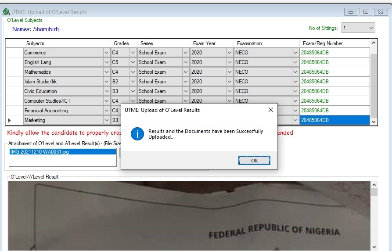This screenshot has width=392, height=251.
Task: Click the result image scroll down arrow
Action: [374, 247]
